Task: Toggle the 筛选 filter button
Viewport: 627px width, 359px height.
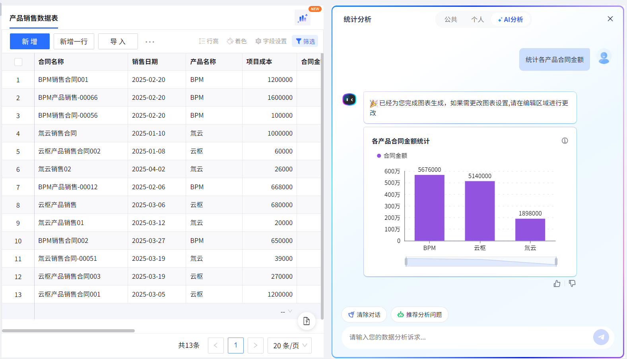Action: point(305,41)
